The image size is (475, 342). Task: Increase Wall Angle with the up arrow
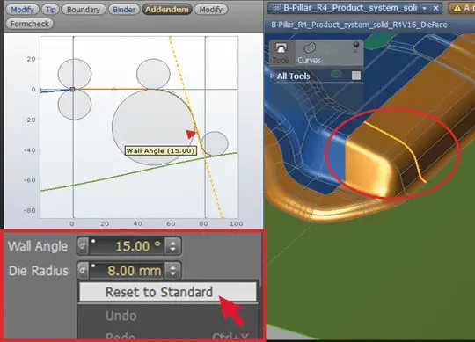coord(173,243)
